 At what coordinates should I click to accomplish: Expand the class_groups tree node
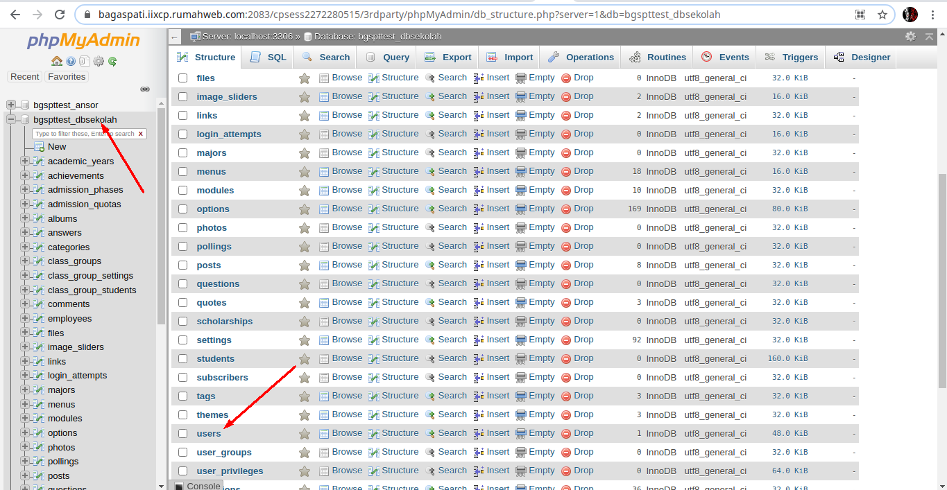25,261
